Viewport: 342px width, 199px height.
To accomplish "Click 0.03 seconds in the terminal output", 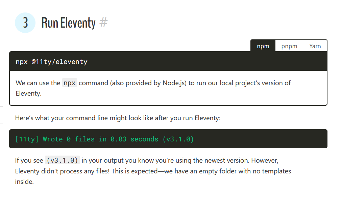I will [135, 139].
